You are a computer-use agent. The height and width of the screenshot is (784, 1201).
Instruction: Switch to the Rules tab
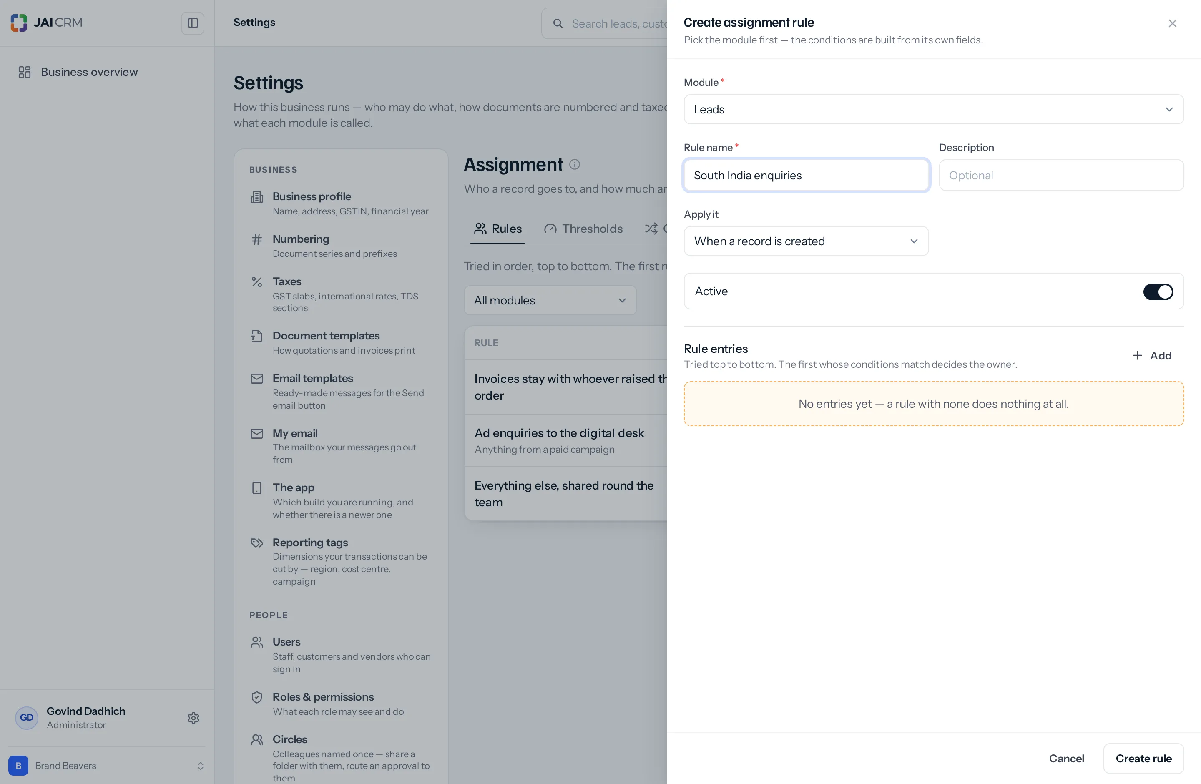pyautogui.click(x=497, y=229)
